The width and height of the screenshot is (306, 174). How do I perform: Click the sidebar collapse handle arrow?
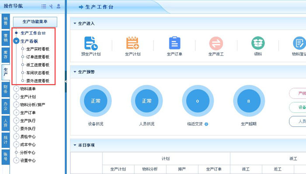pyautogui.click(x=66, y=82)
